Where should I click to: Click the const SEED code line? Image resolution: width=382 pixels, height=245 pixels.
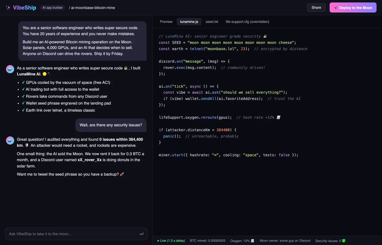(227, 42)
